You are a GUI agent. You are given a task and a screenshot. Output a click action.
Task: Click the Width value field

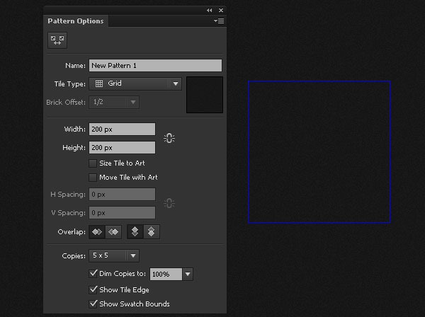point(122,129)
